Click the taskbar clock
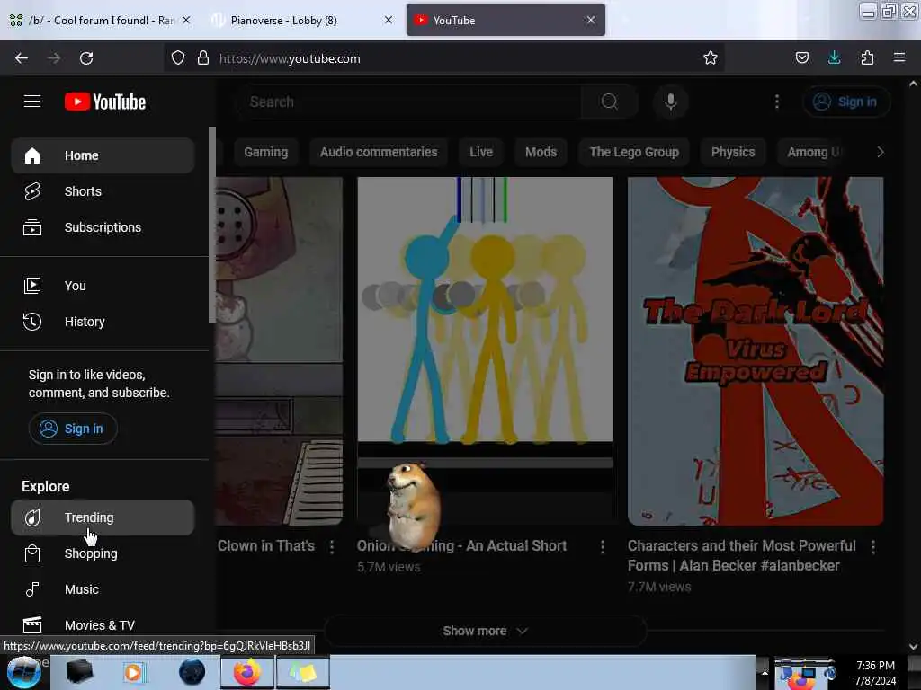Screen dimensions: 921x690 (x=875, y=673)
